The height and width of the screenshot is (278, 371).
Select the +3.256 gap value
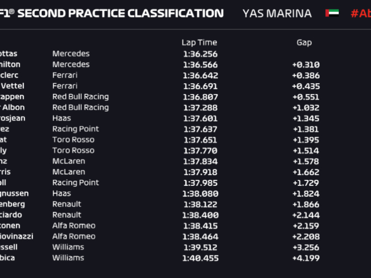click(x=306, y=247)
